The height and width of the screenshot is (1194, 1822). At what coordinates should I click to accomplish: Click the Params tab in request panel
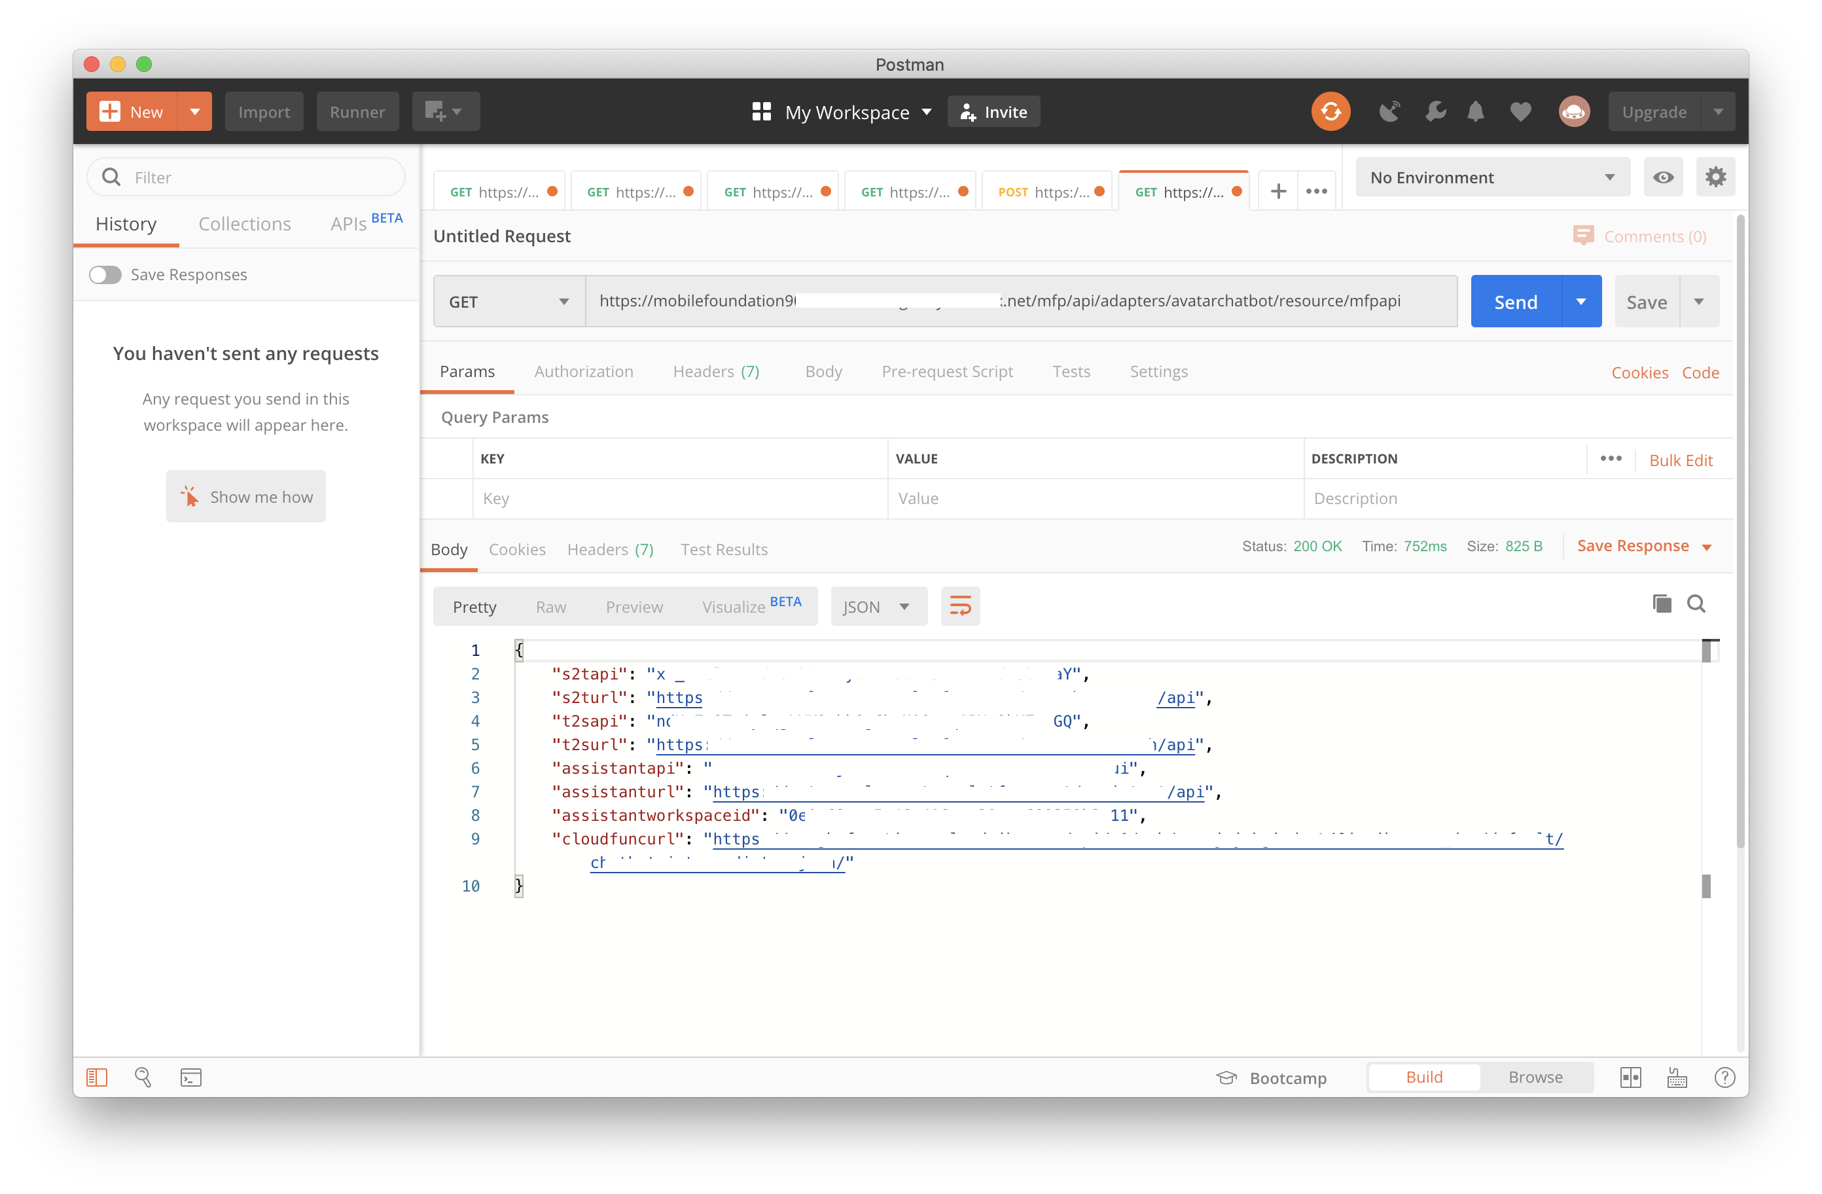pos(467,371)
